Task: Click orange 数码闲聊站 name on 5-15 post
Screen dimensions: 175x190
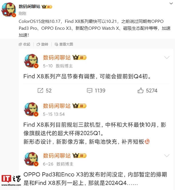Action: [x=57, y=106]
